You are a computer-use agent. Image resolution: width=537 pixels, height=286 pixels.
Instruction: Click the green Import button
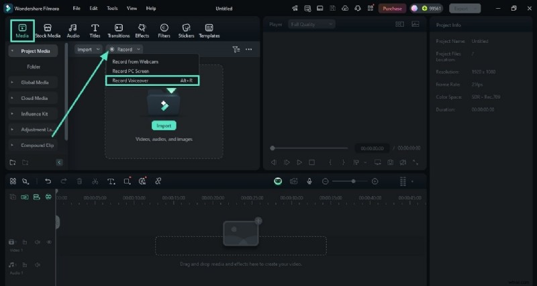point(164,126)
